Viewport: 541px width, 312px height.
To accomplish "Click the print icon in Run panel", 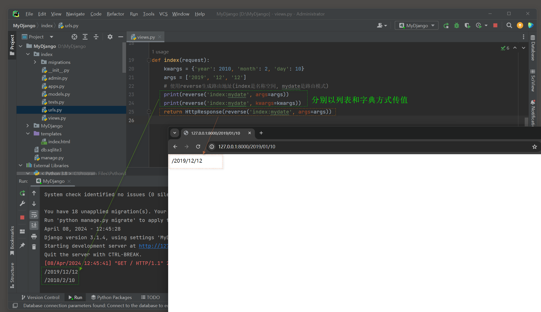I will [x=34, y=236].
